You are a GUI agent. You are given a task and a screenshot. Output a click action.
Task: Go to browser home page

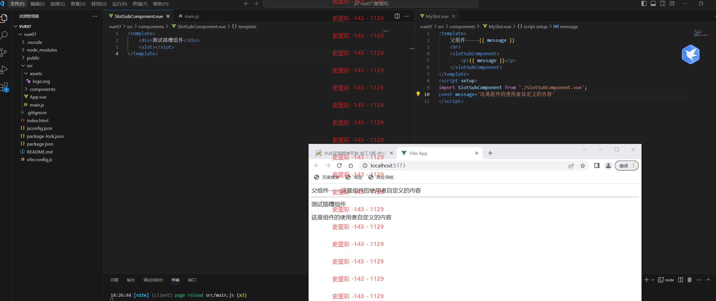pos(351,165)
